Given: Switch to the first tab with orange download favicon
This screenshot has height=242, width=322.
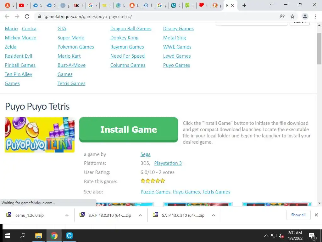Looking at the screenshot, I should pos(9,5).
